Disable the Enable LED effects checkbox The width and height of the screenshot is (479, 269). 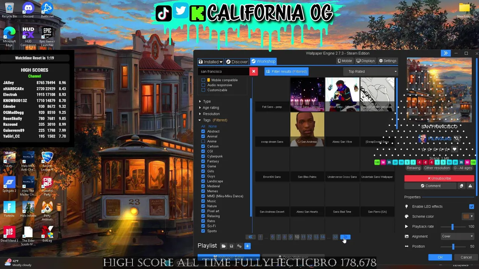pos(472,207)
